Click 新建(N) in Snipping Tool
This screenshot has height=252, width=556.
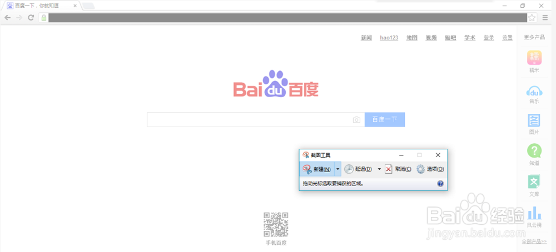pos(317,169)
